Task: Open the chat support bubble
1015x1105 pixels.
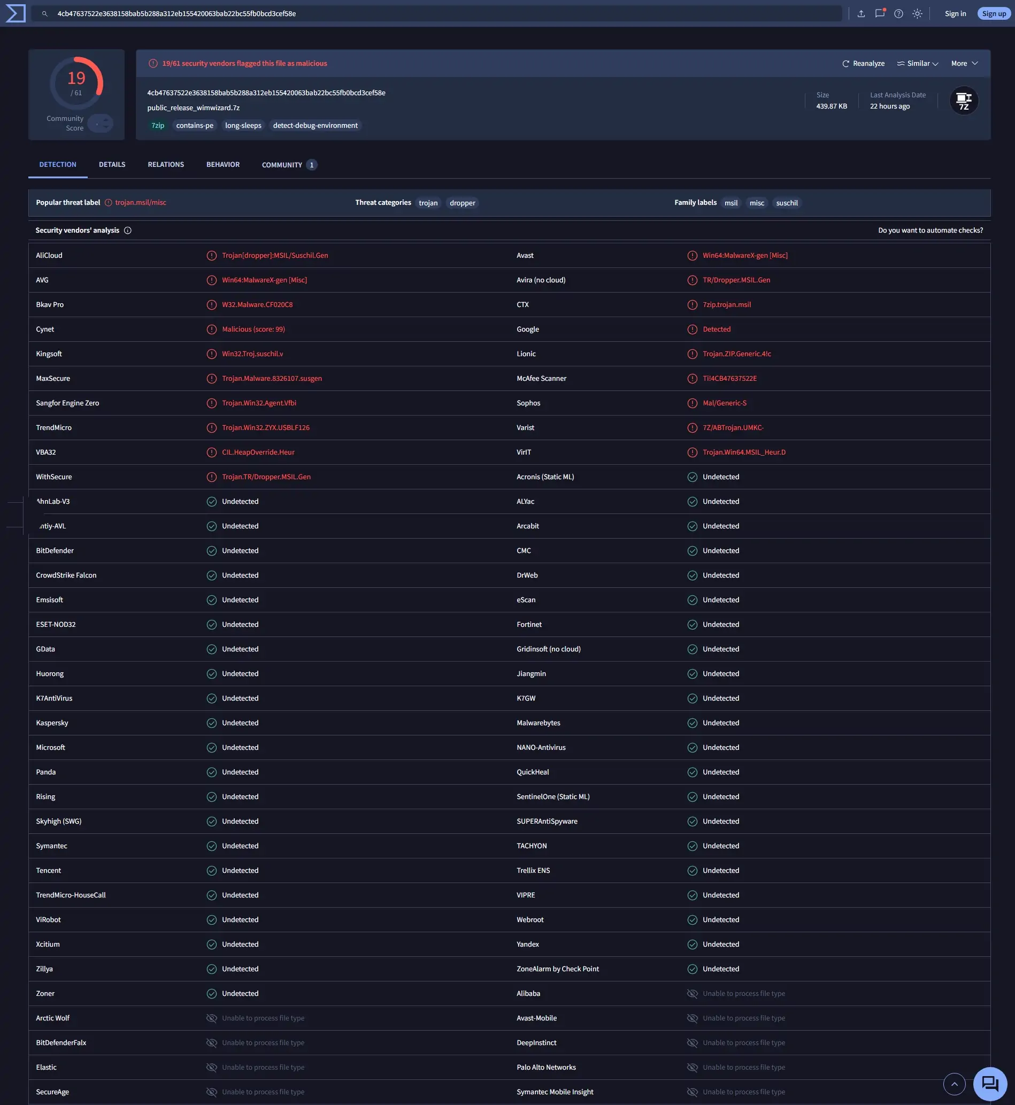Action: pos(990,1084)
